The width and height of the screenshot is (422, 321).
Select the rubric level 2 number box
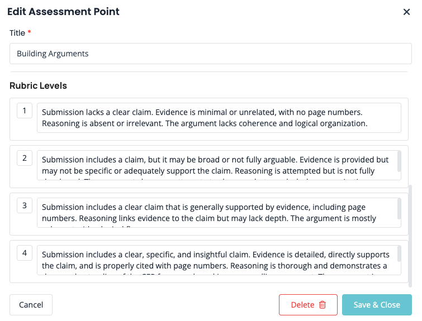click(25, 158)
